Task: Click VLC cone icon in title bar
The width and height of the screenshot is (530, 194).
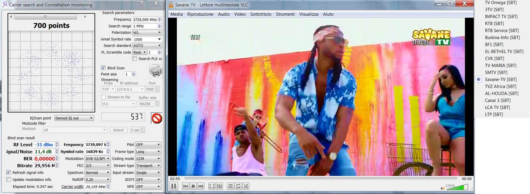Action: click(x=171, y=4)
